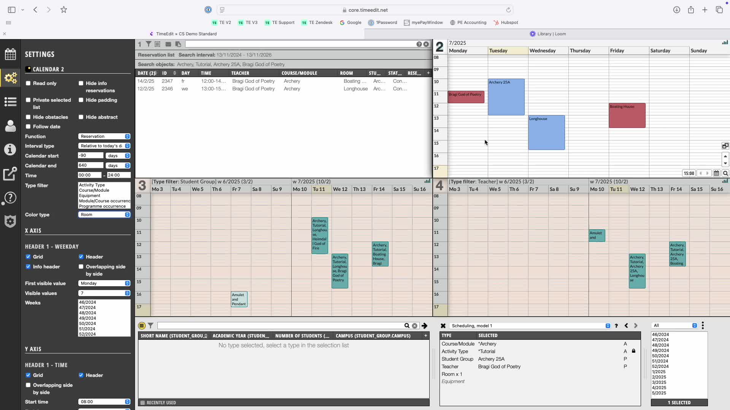The height and width of the screenshot is (410, 730).
Task: Toggle the Hide obstacles checkbox
Action: [x=28, y=117]
